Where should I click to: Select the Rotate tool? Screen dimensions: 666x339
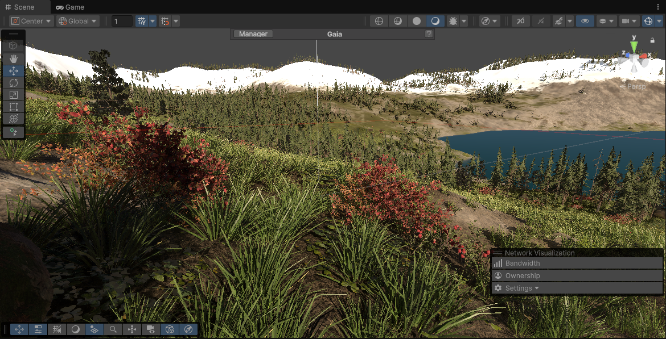(x=13, y=82)
